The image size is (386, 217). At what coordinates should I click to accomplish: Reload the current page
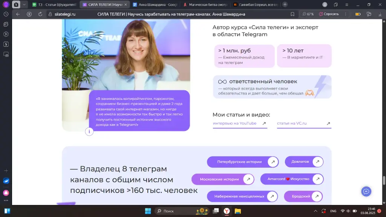pos(40,14)
